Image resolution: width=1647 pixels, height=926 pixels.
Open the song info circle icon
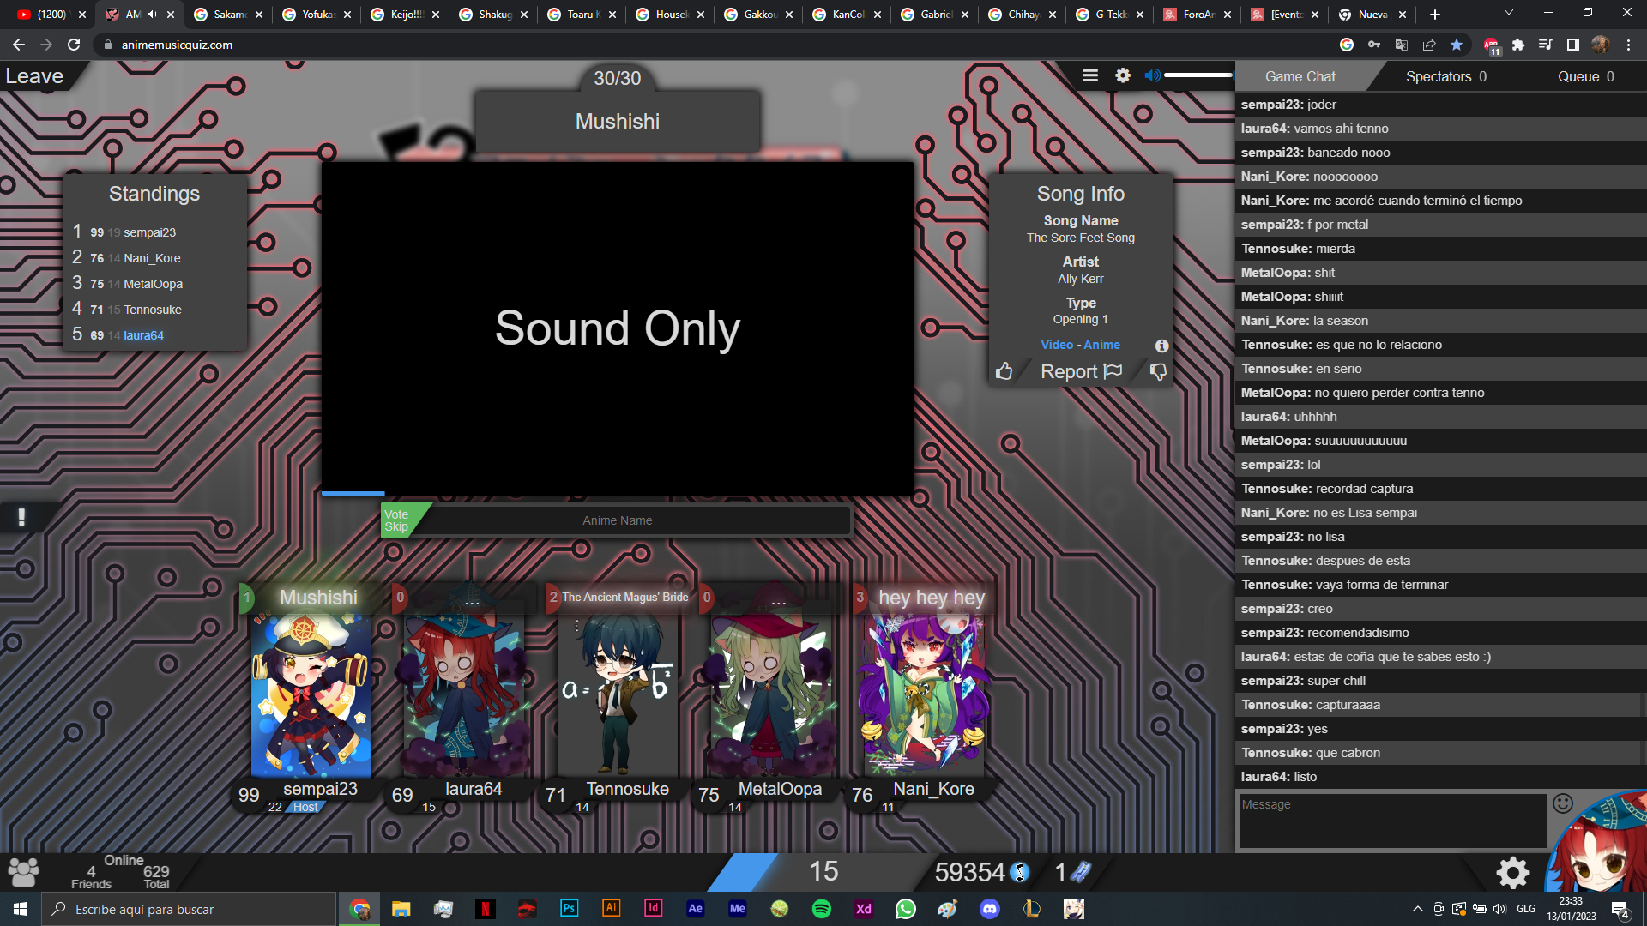pyautogui.click(x=1161, y=346)
